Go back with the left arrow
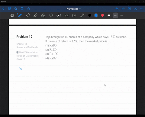The image size is (145, 117). 3,9
